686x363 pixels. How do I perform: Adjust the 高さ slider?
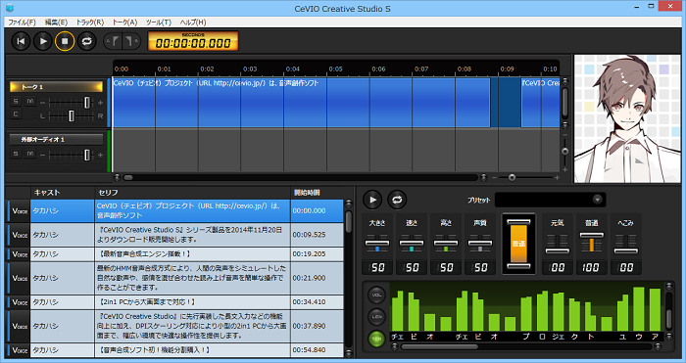click(445, 243)
